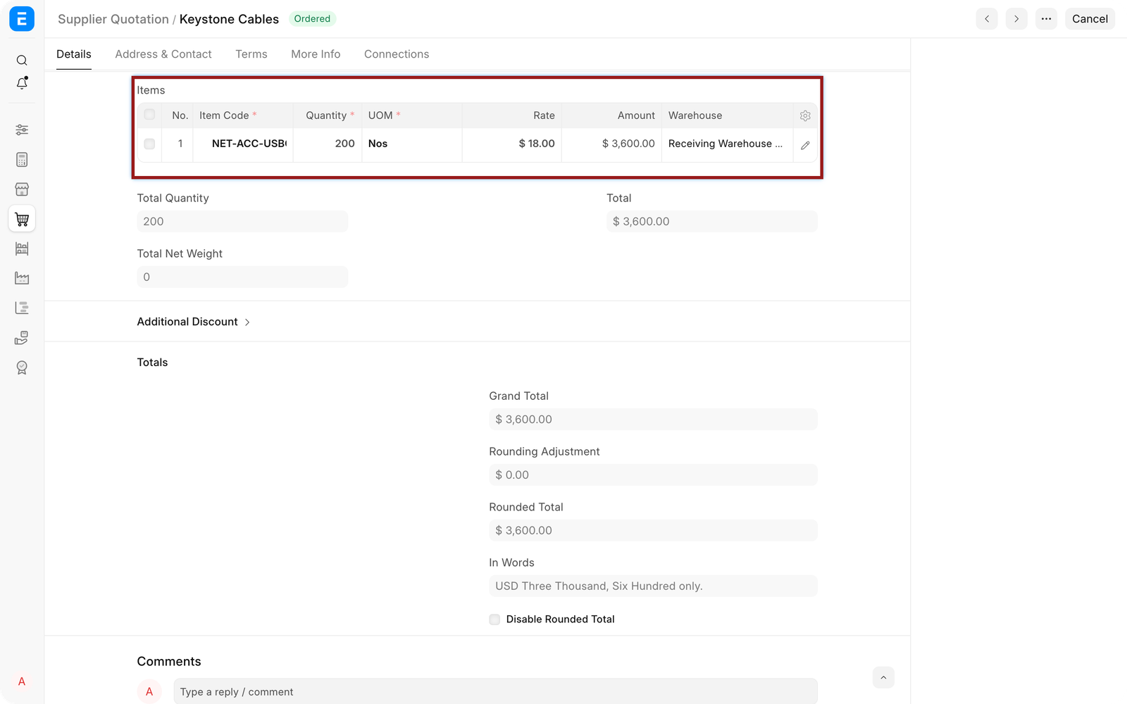Open the More Info tab
Image resolution: width=1127 pixels, height=704 pixels.
click(316, 54)
